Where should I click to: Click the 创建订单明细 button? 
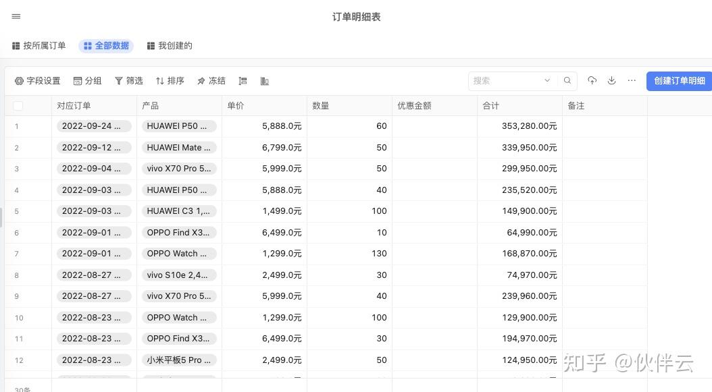pyautogui.click(x=680, y=81)
